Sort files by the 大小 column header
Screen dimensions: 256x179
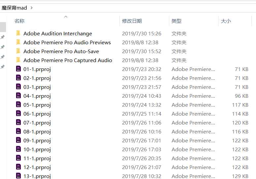[226, 21]
